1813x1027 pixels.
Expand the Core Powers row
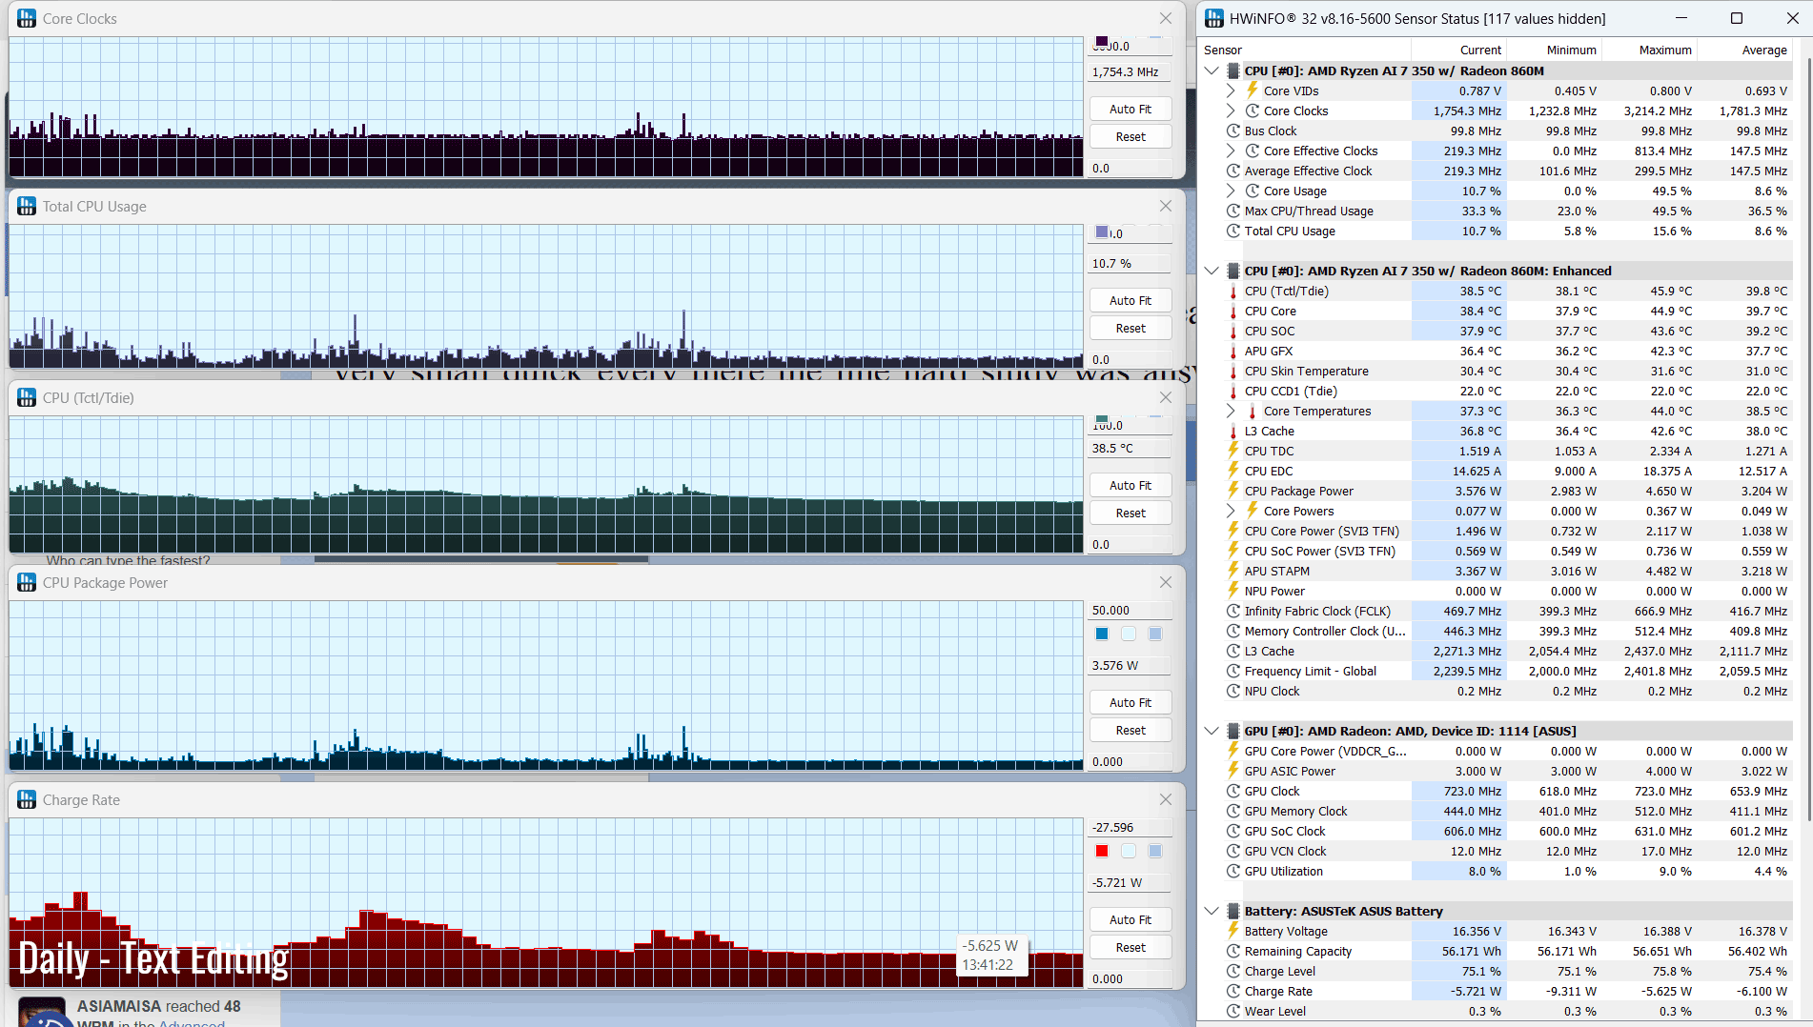click(1231, 512)
